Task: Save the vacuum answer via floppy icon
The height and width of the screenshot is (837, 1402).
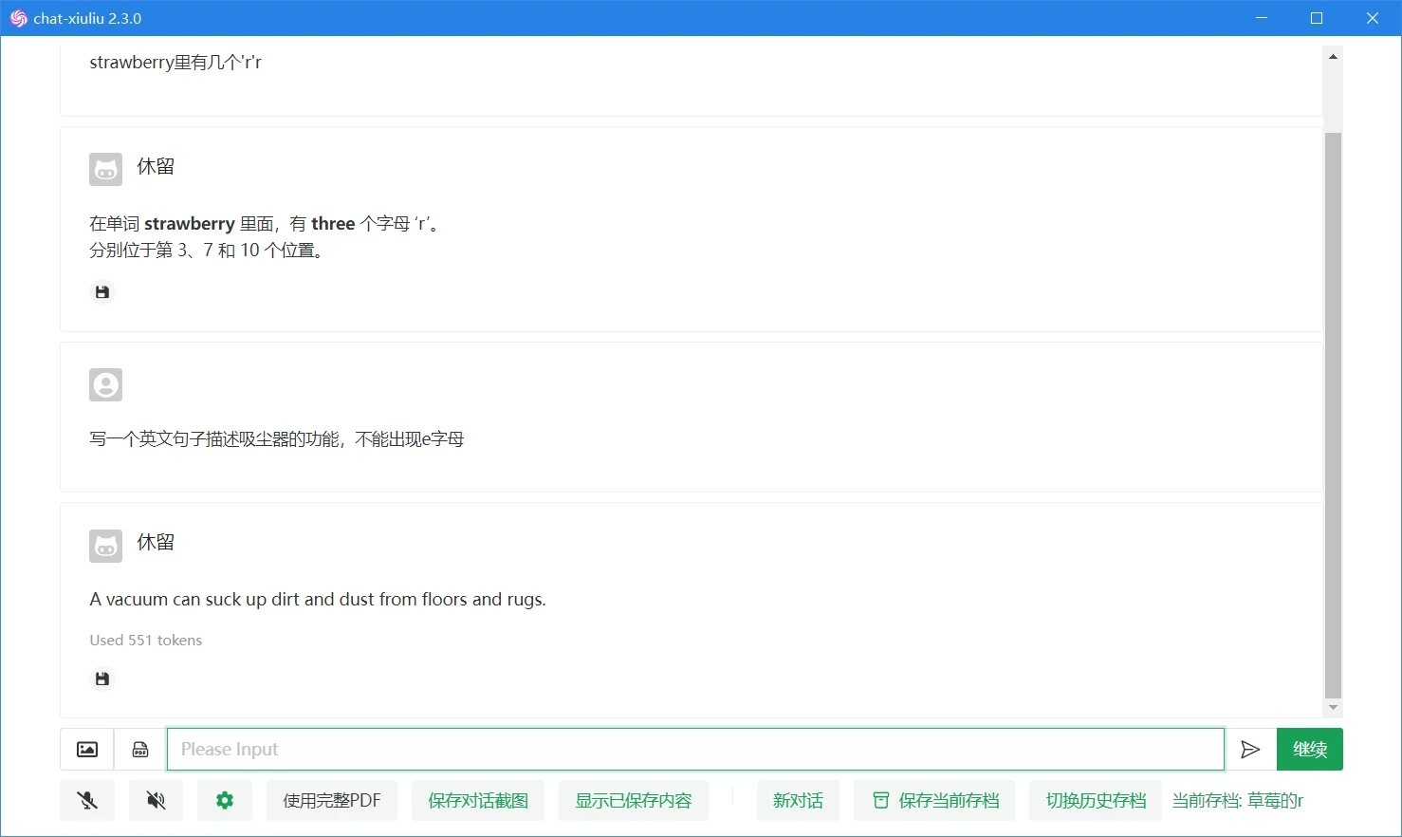Action: pos(102,679)
